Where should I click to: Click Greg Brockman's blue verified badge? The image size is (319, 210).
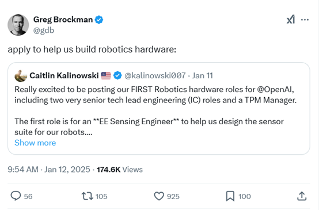coord(99,20)
